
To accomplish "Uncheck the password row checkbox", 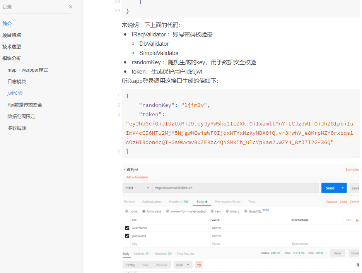I will click(x=127, y=236).
